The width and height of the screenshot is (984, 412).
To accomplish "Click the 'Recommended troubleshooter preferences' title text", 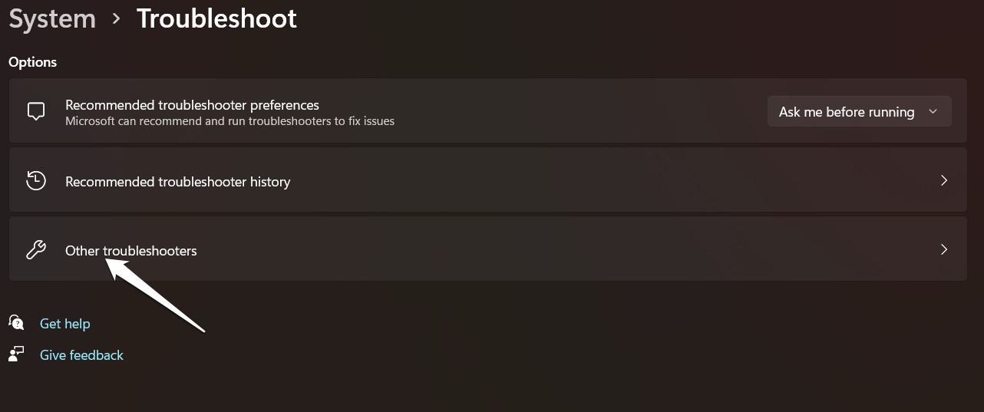I will pyautogui.click(x=192, y=105).
